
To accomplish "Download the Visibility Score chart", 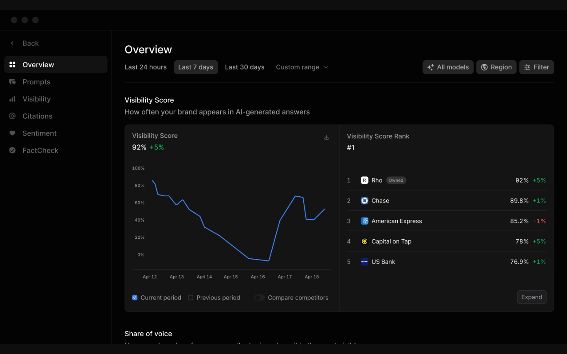I will pos(326,137).
